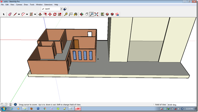Choose the Tape Measure tool

click(66, 14)
